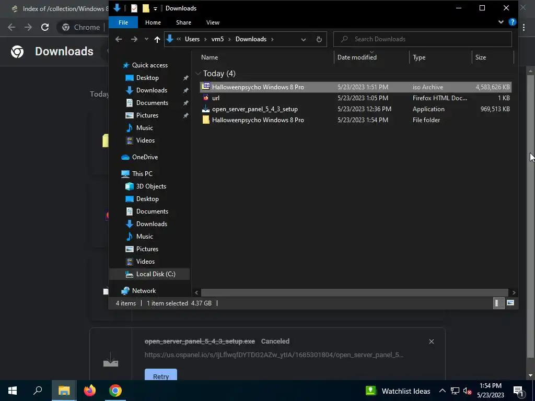The image size is (535, 401).
Task: Reload the page in the Chrome window
Action: [45, 27]
